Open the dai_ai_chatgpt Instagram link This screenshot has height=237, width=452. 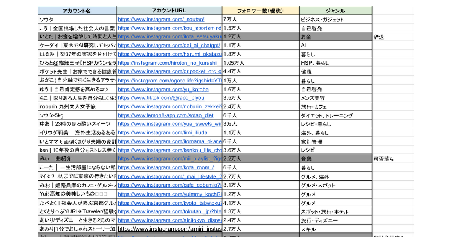pos(169,45)
